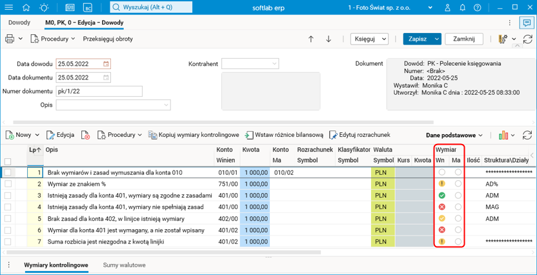Viewport: 537px width, 275px height.
Task: Open the bar chart icon in grid toolbar
Action: point(503,136)
